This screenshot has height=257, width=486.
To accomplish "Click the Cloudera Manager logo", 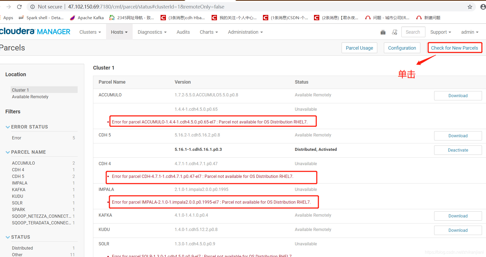I will point(35,32).
